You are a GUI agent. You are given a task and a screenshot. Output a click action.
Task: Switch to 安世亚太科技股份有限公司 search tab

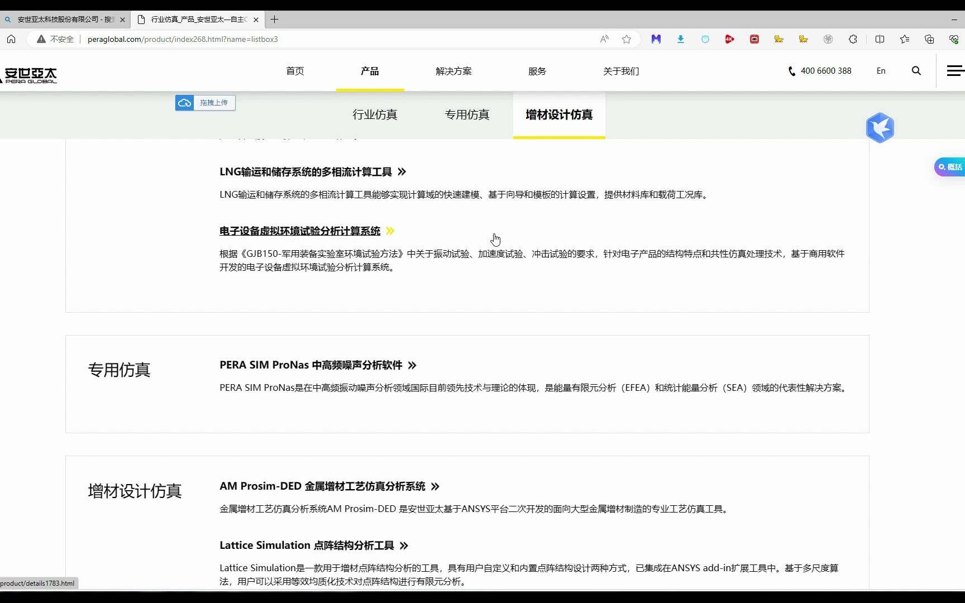point(65,20)
